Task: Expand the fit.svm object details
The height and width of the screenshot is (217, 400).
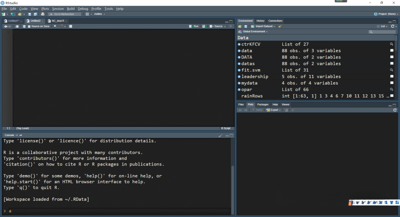Action: (239, 70)
